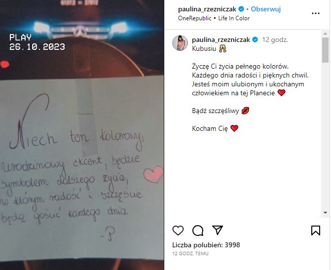Click the verified badge in the post header

pyautogui.click(x=241, y=9)
